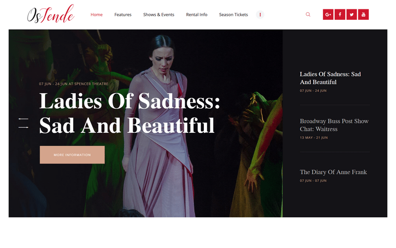Image resolution: width=396 pixels, height=248 pixels.
Task: Click the dancer hero slide image
Action: coord(146,123)
